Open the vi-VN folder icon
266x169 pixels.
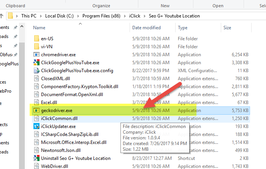36,46
